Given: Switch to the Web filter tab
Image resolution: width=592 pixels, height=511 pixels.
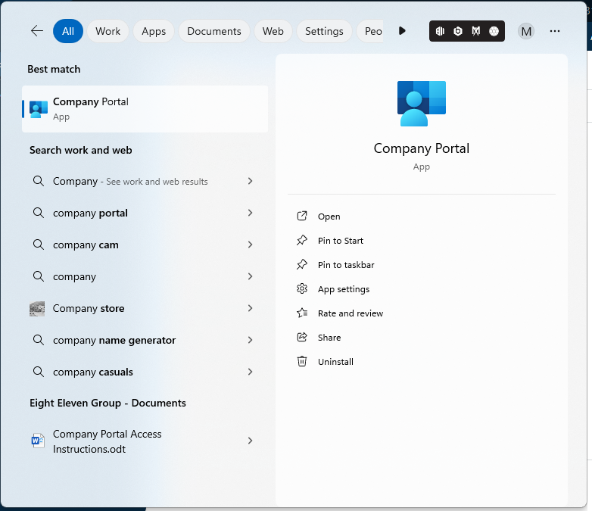Looking at the screenshot, I should coord(273,31).
